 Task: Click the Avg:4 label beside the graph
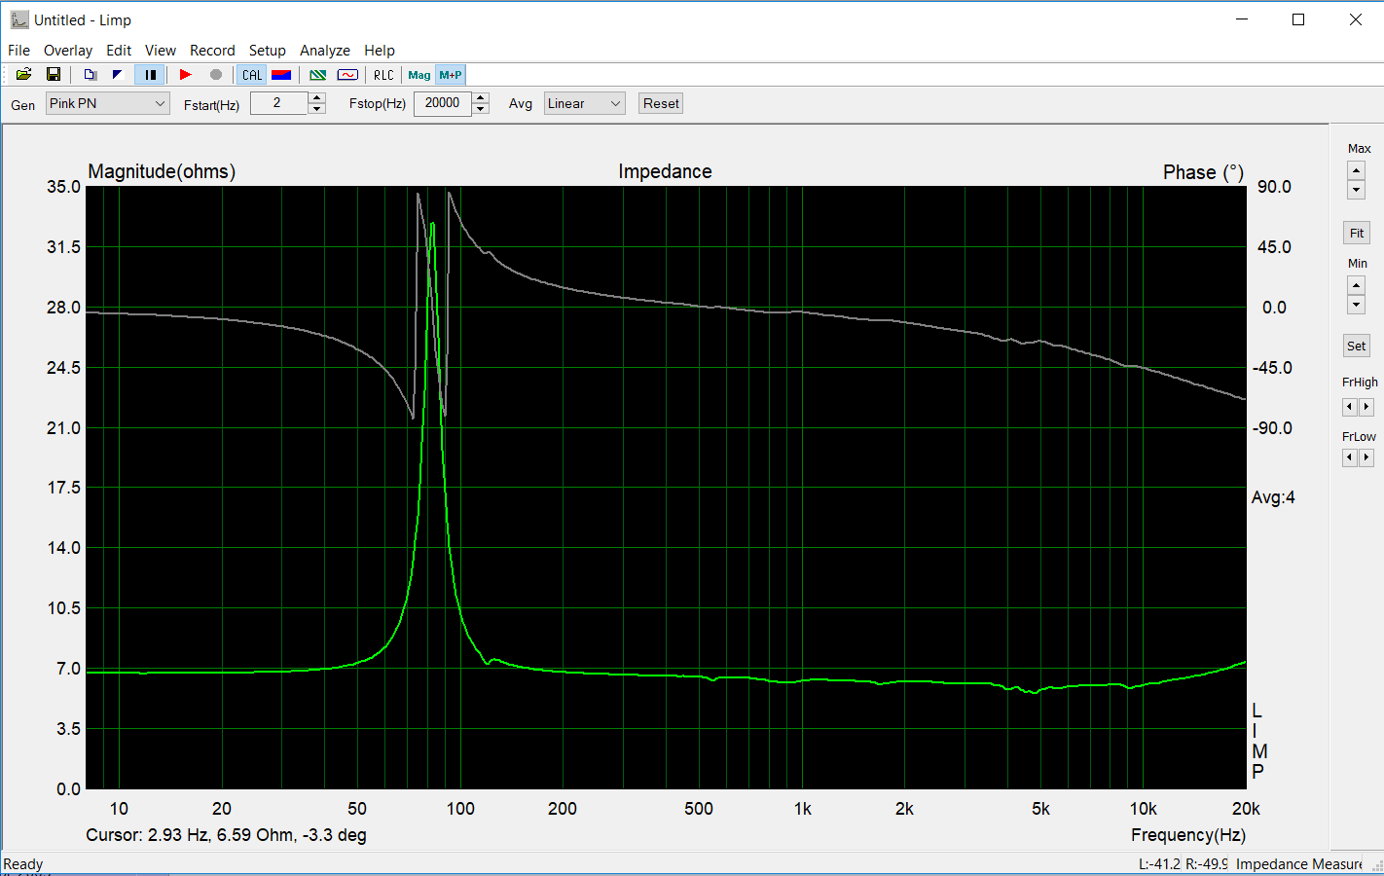point(1273,497)
